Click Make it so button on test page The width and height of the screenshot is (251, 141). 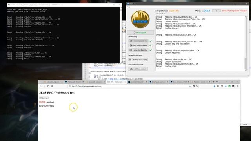click(x=44, y=98)
